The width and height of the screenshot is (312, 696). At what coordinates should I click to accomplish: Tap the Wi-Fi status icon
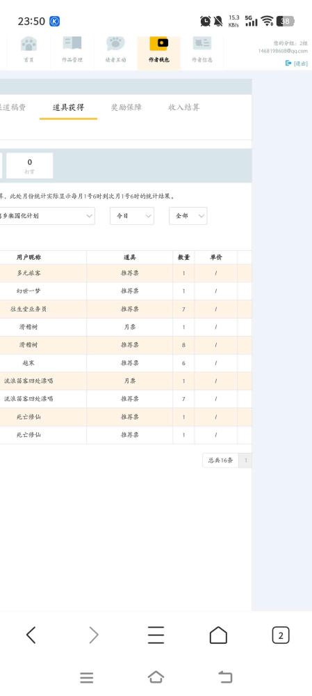267,21
